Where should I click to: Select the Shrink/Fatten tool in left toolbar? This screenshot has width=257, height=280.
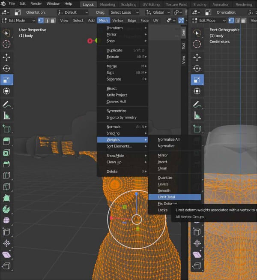pyautogui.click(x=6, y=243)
